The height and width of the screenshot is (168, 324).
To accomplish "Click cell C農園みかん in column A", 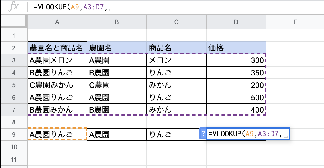I will 57,85.
